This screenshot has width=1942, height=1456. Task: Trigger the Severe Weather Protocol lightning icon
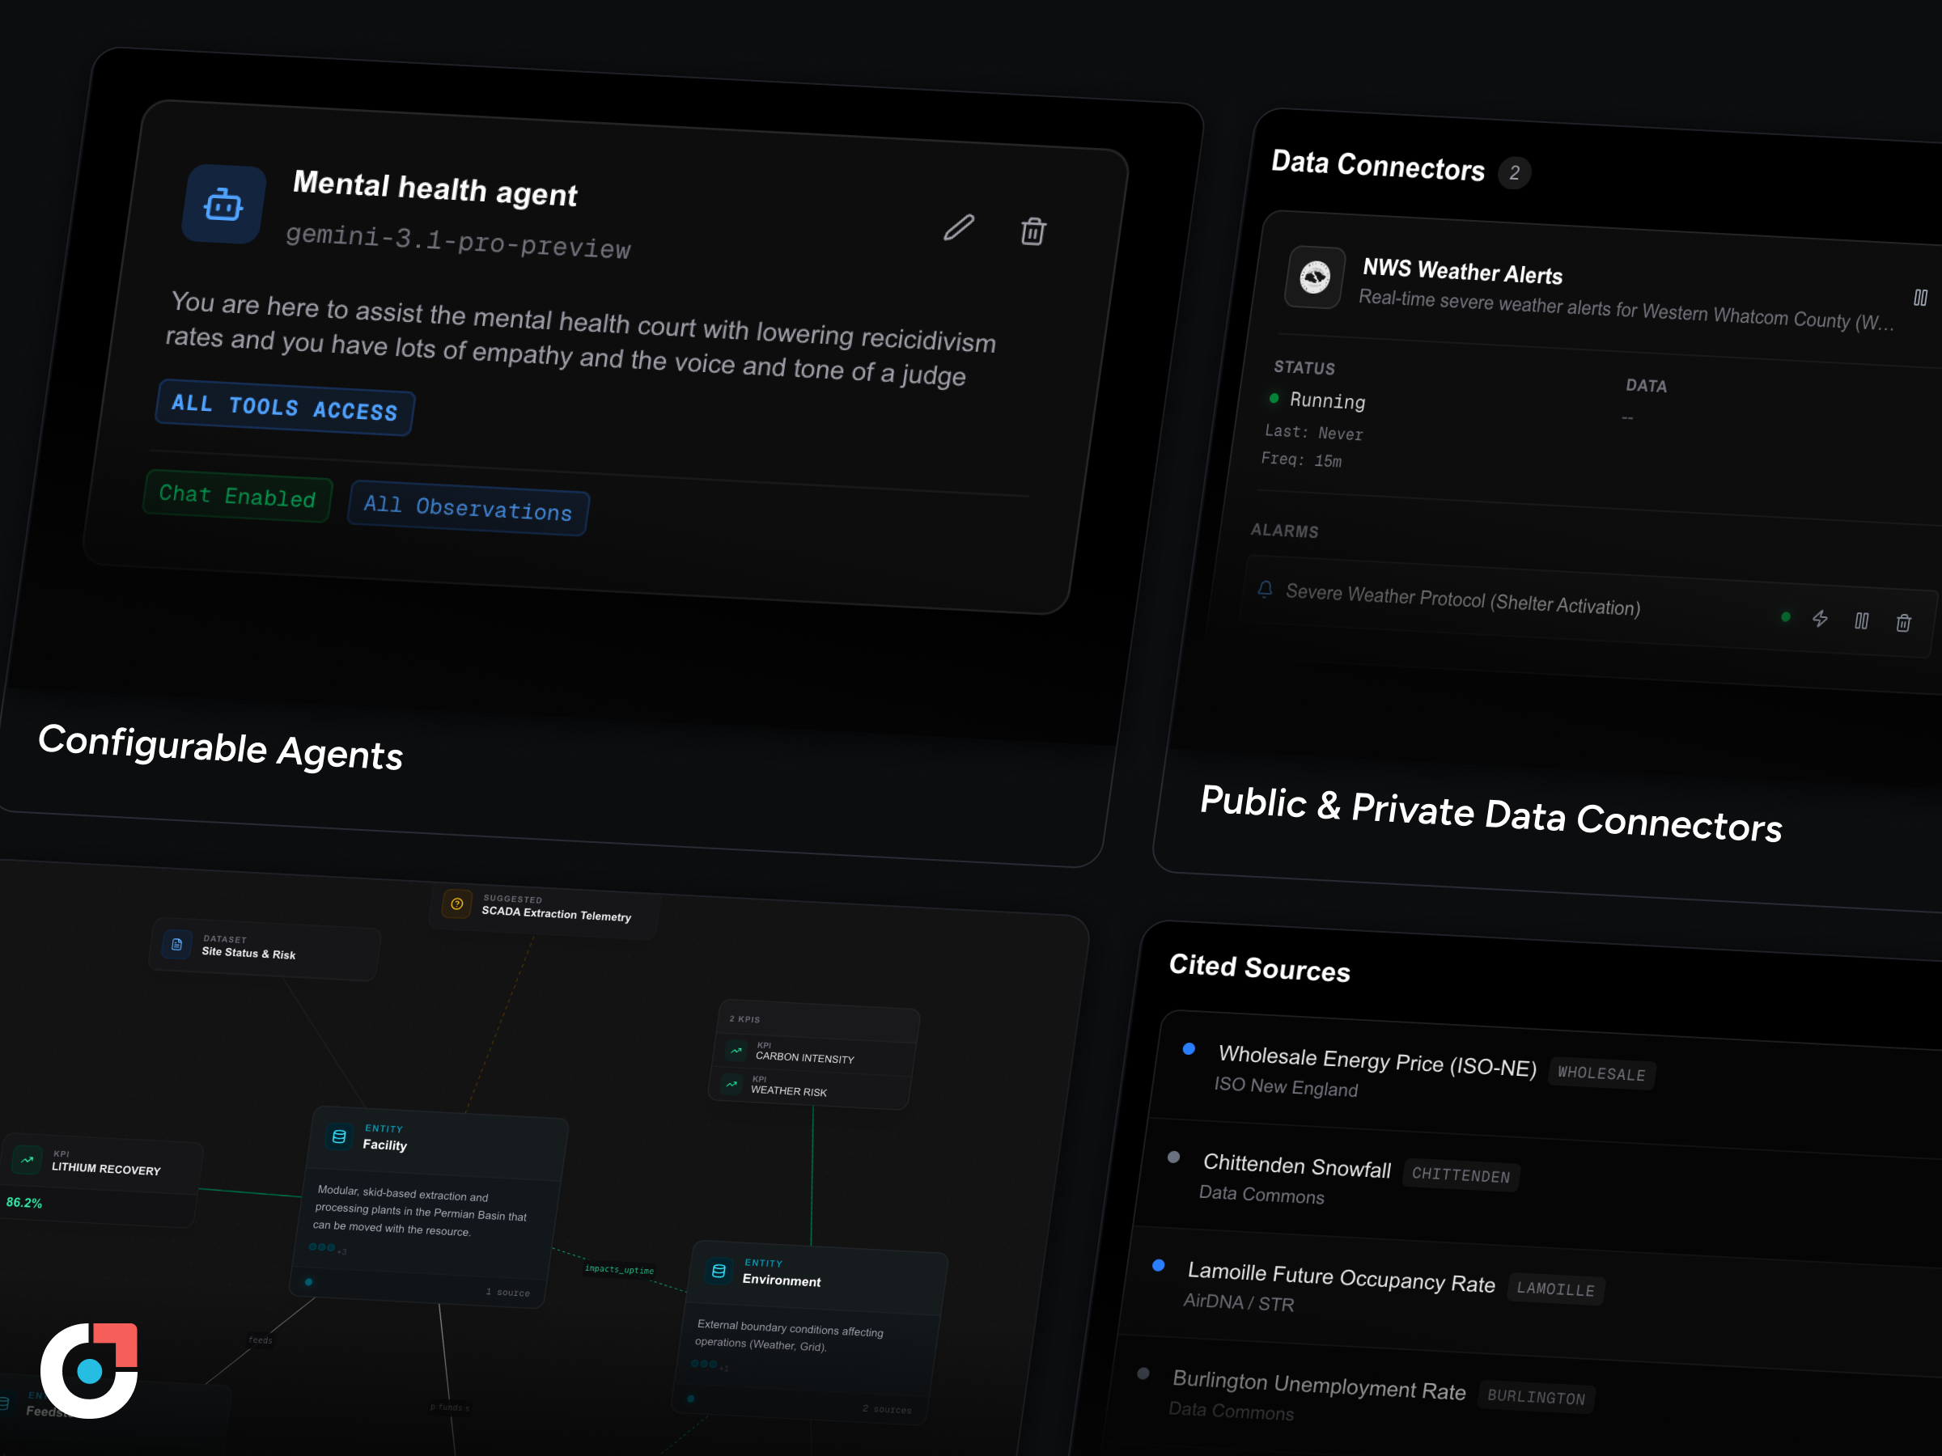[1820, 619]
